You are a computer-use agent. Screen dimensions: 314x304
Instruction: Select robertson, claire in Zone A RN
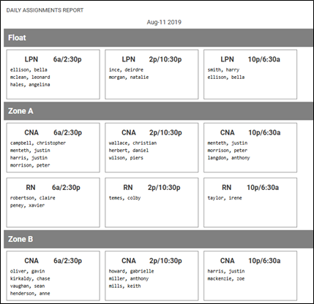point(33,198)
